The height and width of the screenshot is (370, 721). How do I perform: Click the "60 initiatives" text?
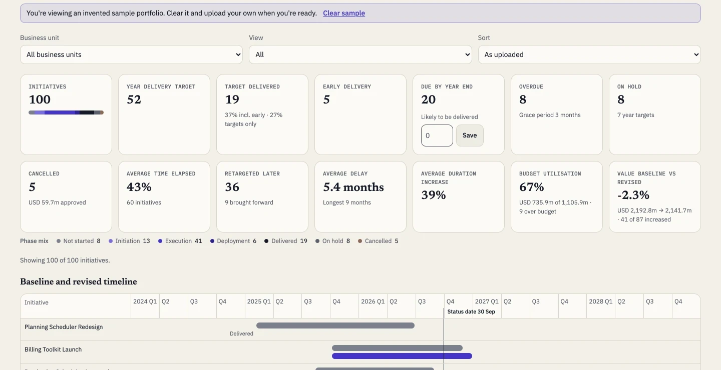pos(144,202)
